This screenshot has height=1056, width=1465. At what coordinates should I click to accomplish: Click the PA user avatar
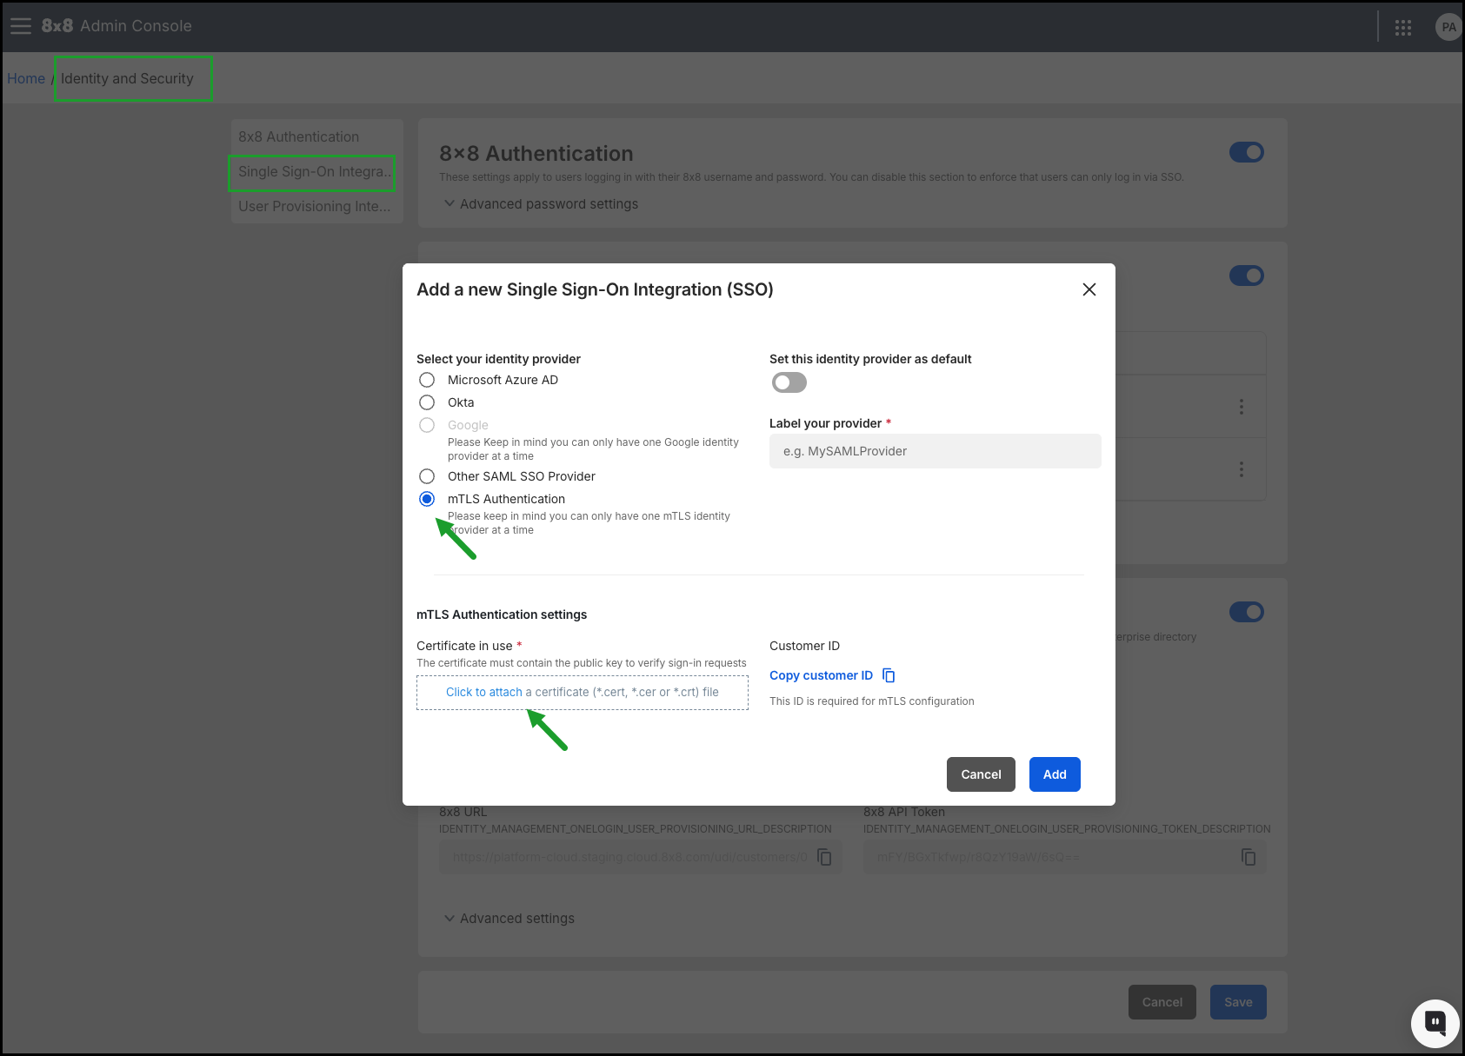[x=1448, y=27]
